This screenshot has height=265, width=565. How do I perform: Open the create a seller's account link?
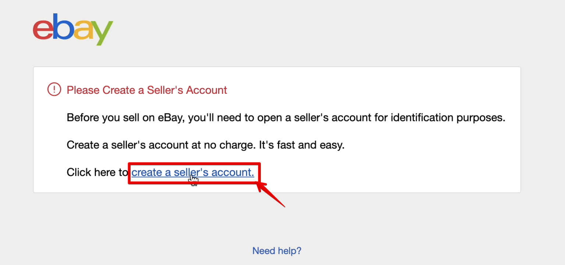(193, 172)
